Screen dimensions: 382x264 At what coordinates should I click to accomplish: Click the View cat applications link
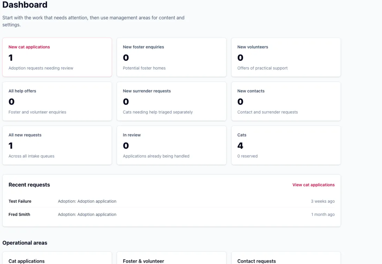click(x=313, y=185)
